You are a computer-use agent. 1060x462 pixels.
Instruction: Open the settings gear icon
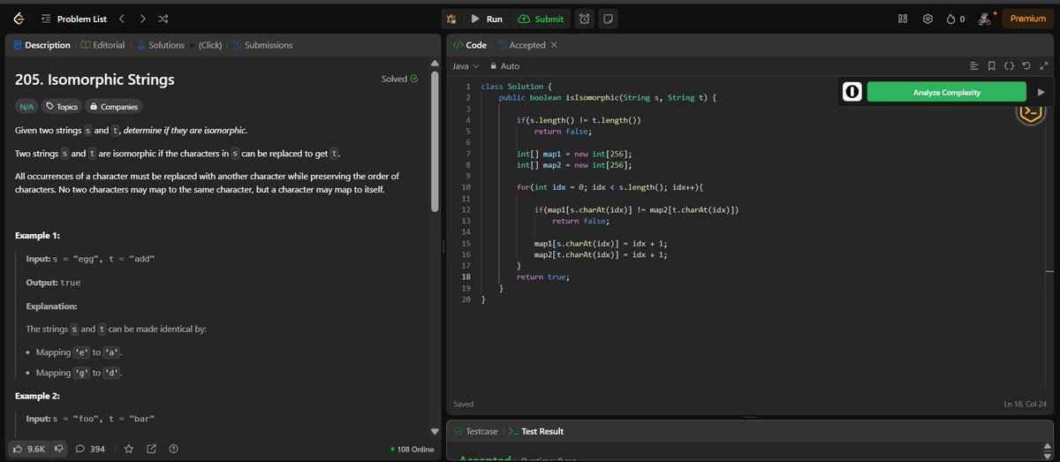[x=927, y=19]
